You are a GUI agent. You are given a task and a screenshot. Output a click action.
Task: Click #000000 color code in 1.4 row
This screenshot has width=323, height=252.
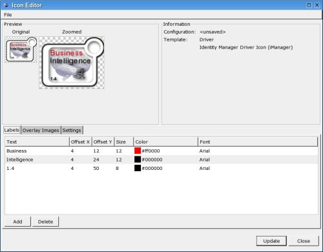tap(152, 168)
